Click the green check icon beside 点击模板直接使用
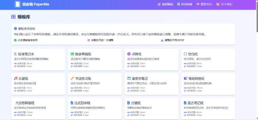The width and height of the screenshot is (258, 120). click(x=15, y=40)
